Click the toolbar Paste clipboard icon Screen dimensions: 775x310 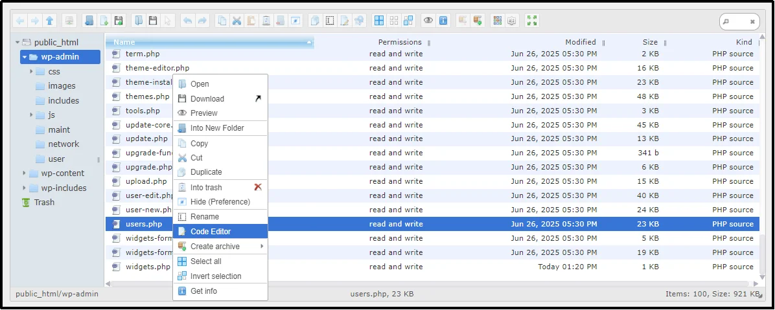[x=251, y=20]
